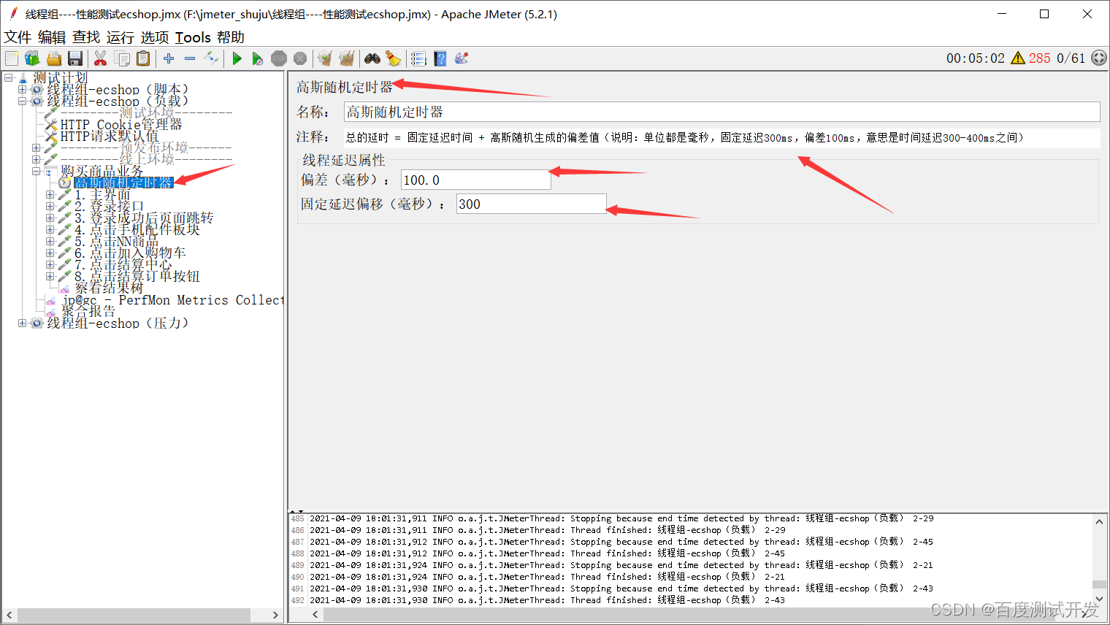1110x625 pixels.
Task: Expand the 线程组-ecshop（压力） node
Action: tap(22, 323)
